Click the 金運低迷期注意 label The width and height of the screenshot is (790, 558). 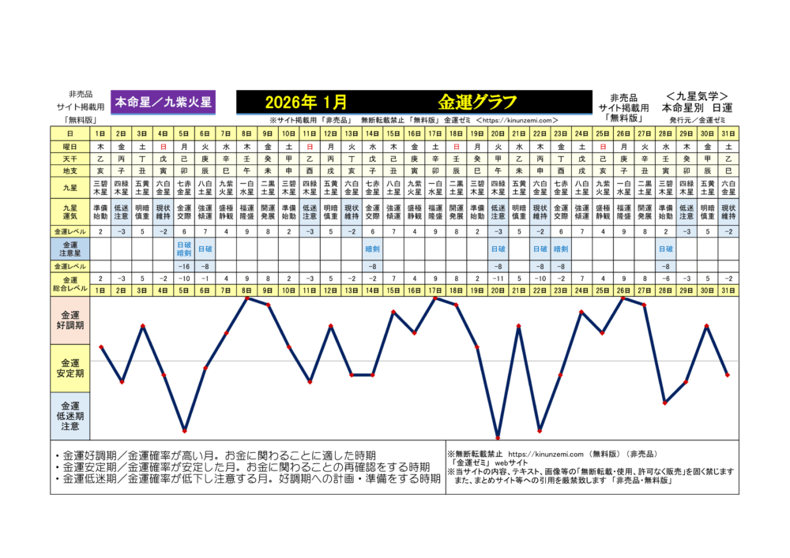[70, 415]
